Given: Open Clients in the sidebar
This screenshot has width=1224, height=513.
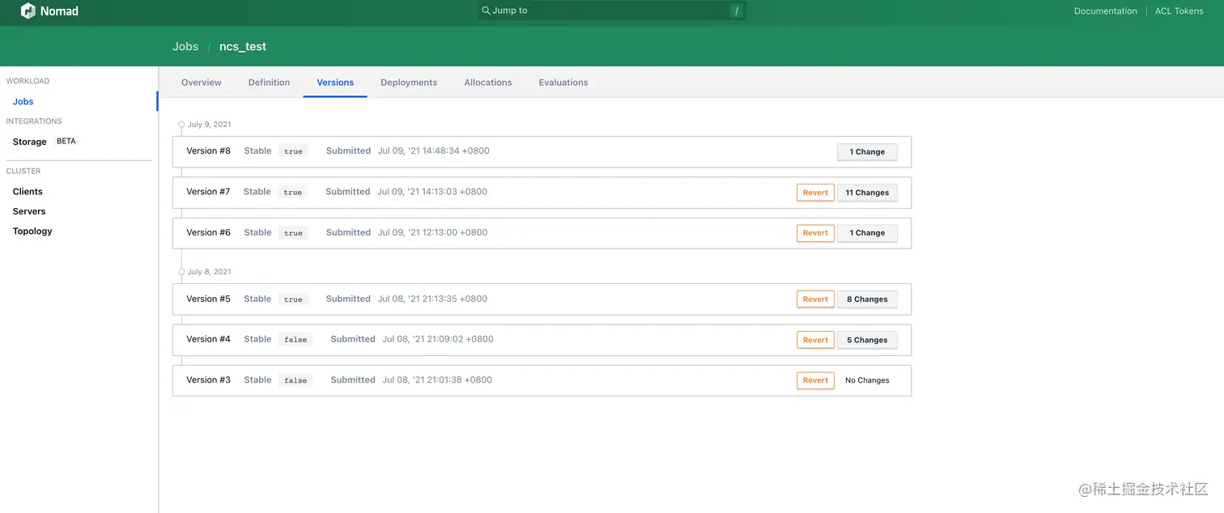Looking at the screenshot, I should [x=28, y=192].
